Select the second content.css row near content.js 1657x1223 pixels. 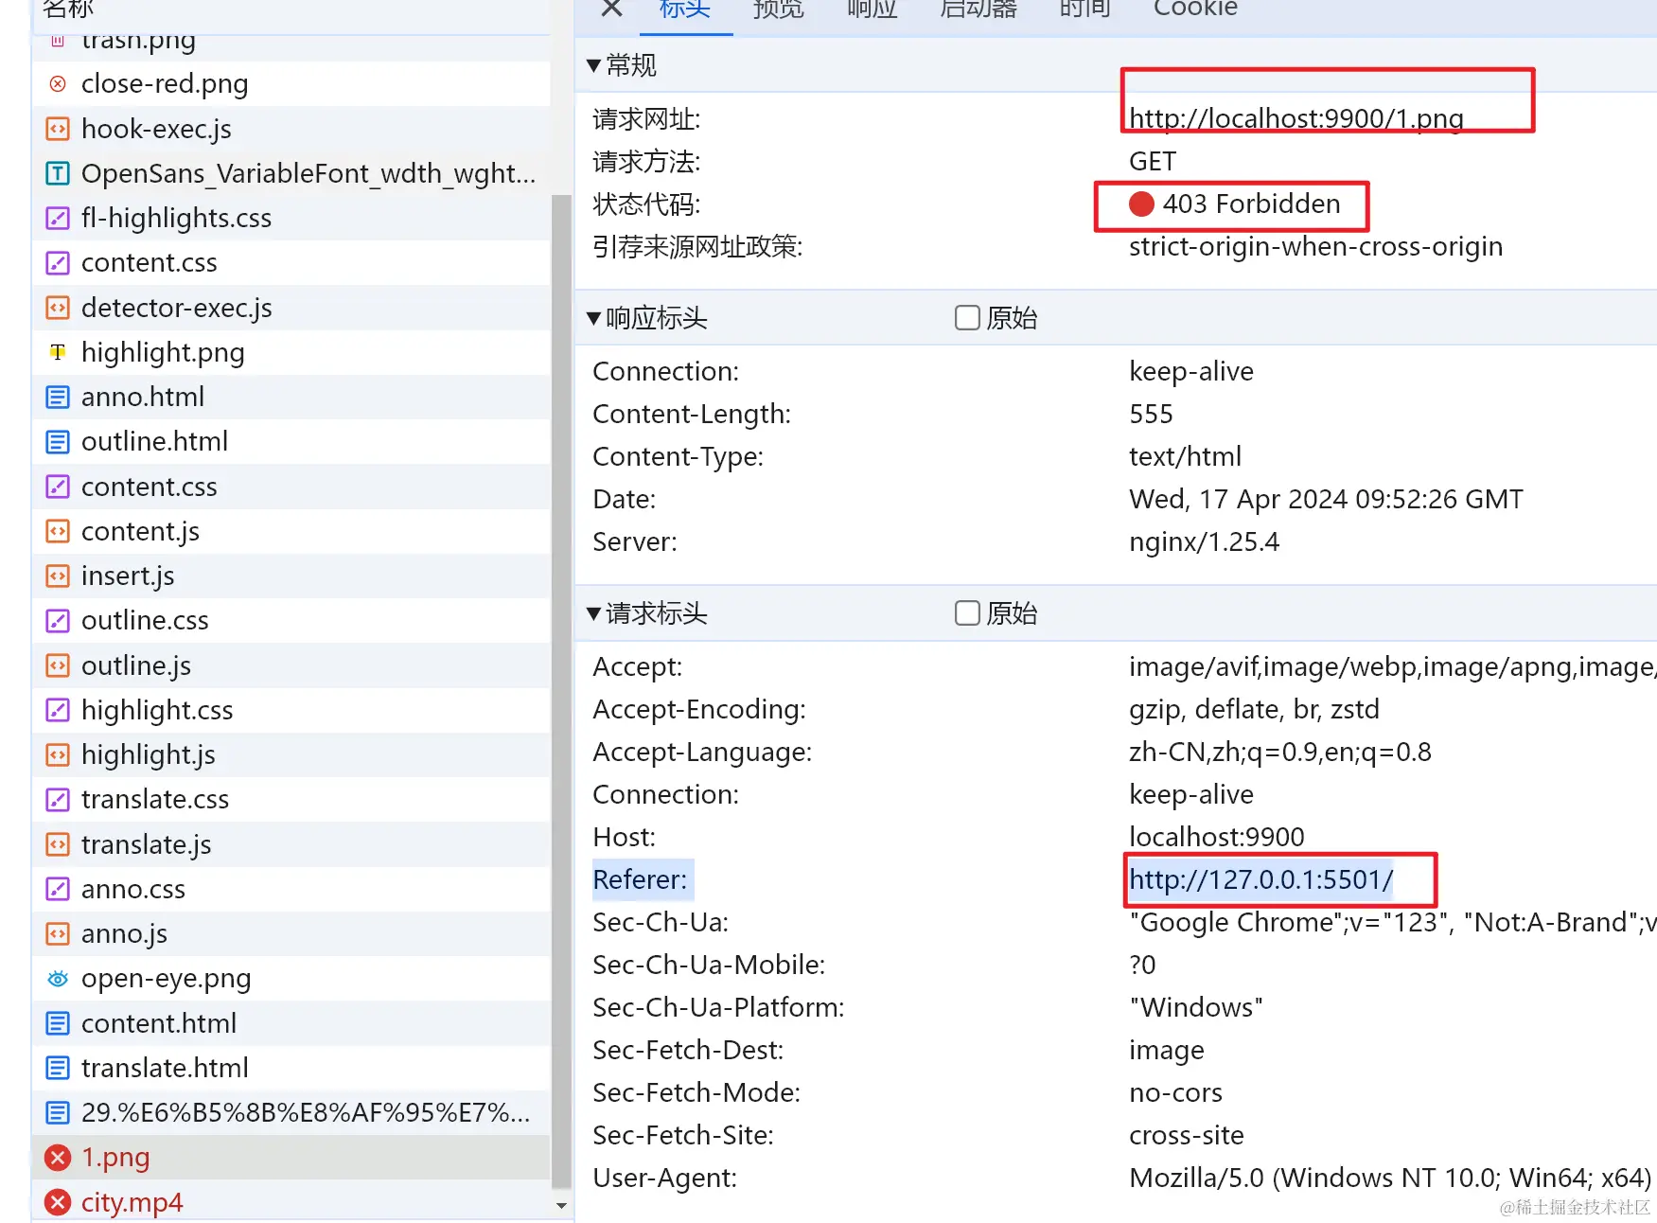pyautogui.click(x=291, y=487)
